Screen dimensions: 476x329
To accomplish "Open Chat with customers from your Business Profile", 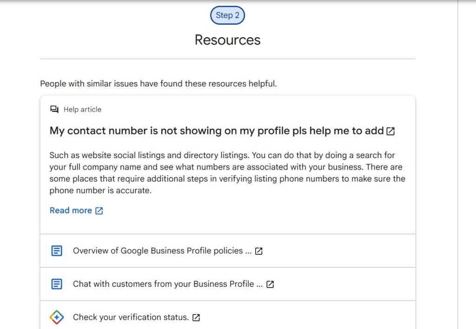I will (x=167, y=284).
